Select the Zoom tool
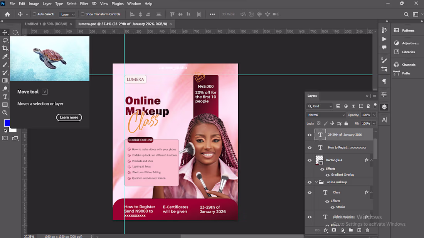The height and width of the screenshot is (238, 424). click(x=5, y=113)
